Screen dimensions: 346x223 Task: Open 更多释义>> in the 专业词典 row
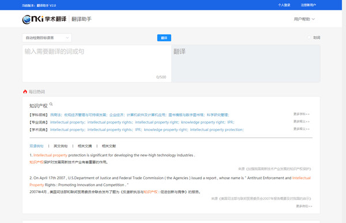[302, 121]
